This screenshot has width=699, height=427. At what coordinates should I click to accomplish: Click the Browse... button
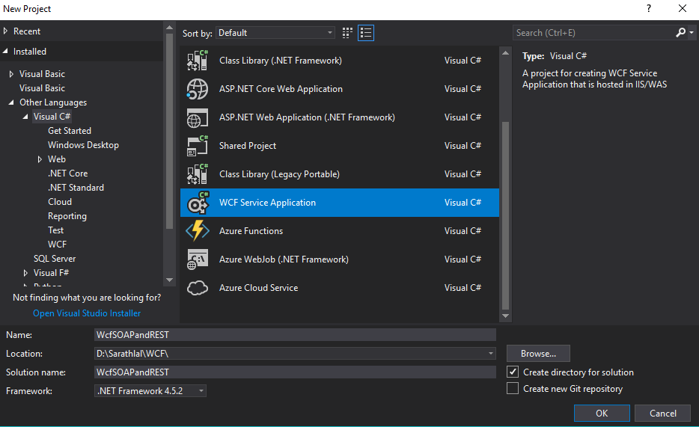coord(538,354)
